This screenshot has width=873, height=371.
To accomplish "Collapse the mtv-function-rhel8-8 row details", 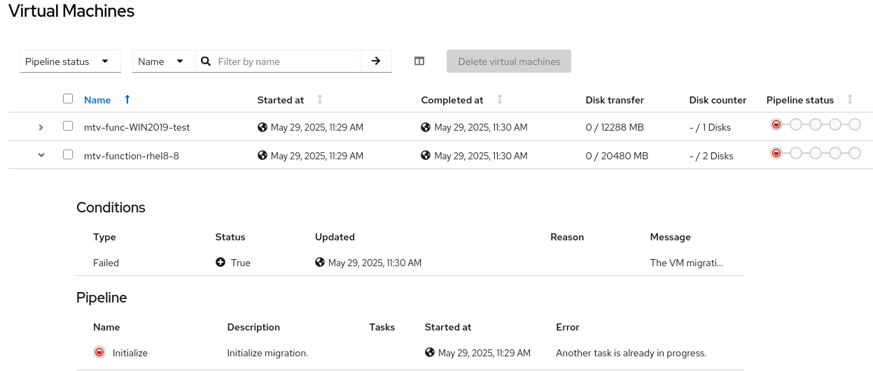I will (41, 155).
